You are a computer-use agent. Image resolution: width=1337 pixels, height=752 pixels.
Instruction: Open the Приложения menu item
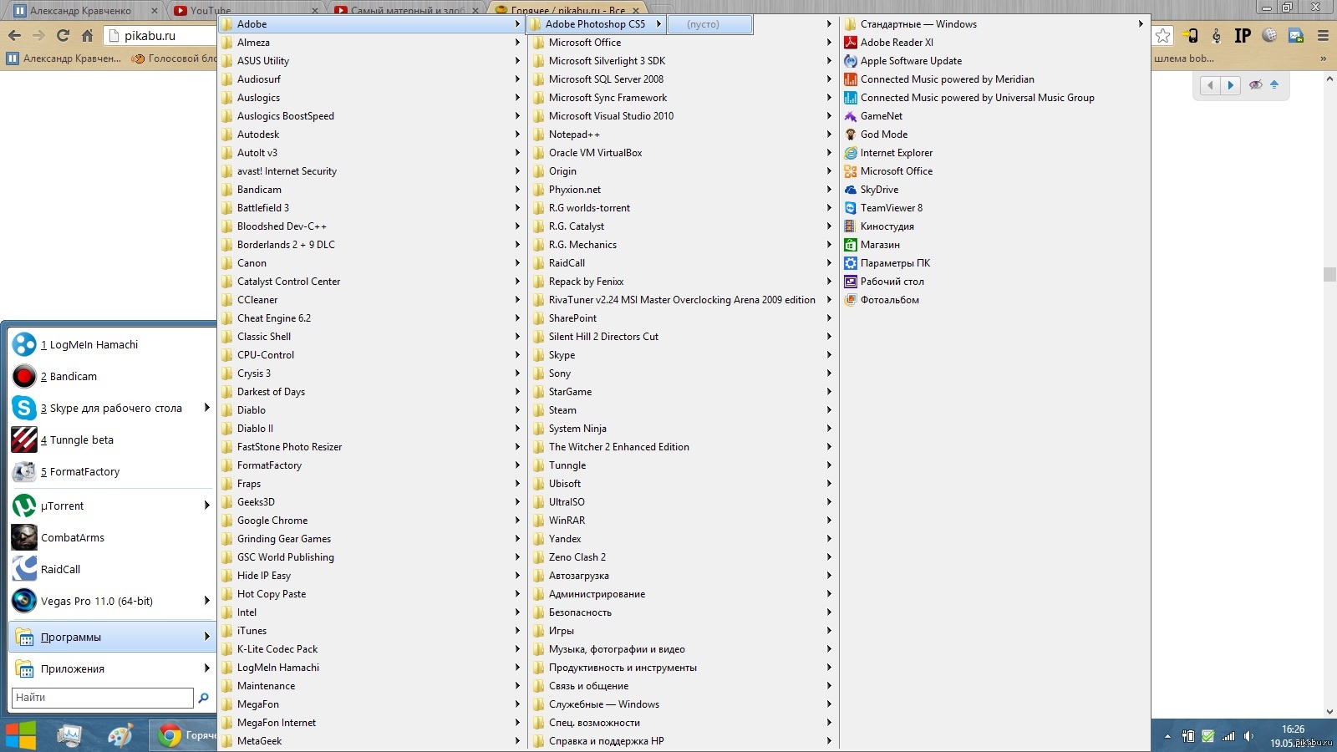coord(73,669)
